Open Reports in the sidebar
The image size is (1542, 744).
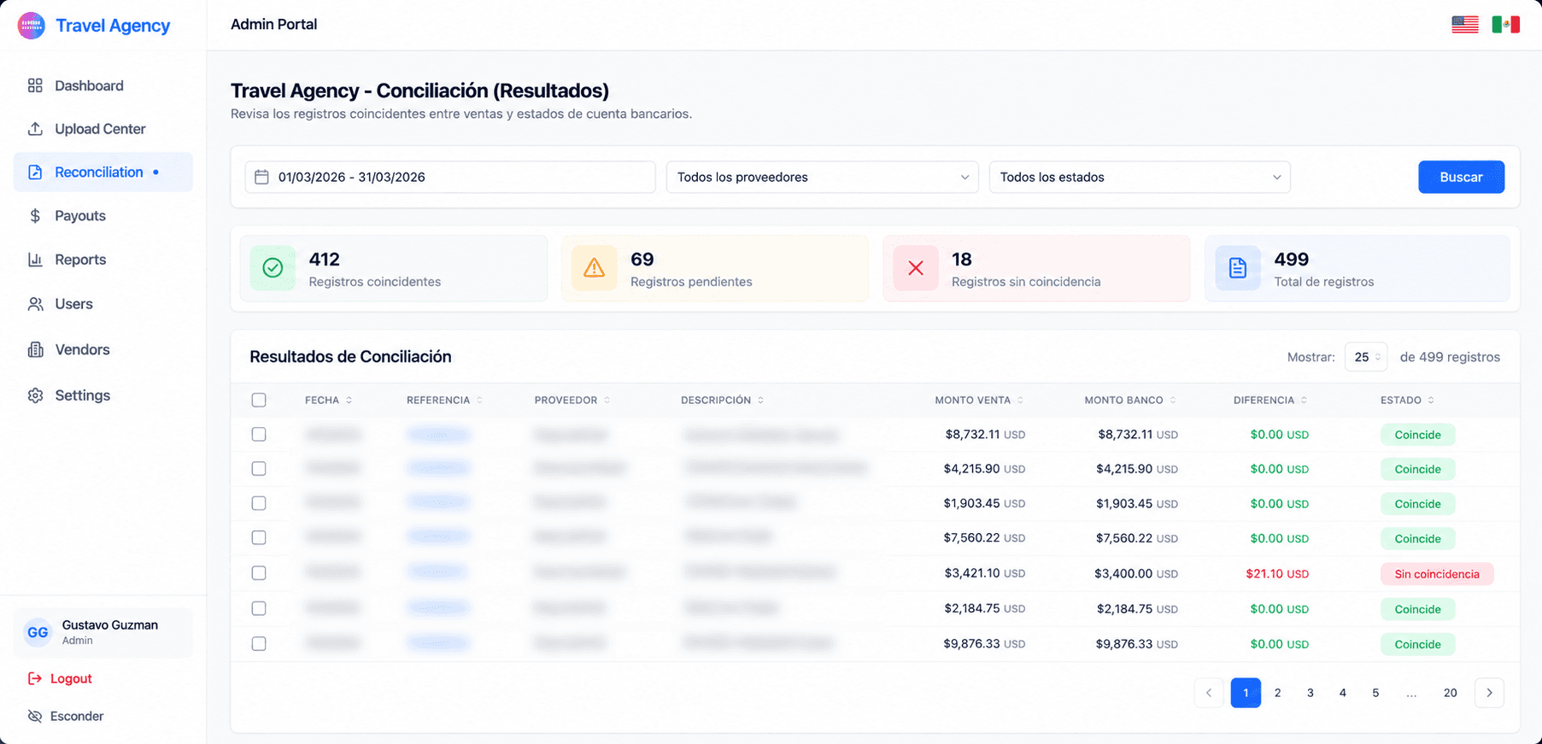click(103, 260)
